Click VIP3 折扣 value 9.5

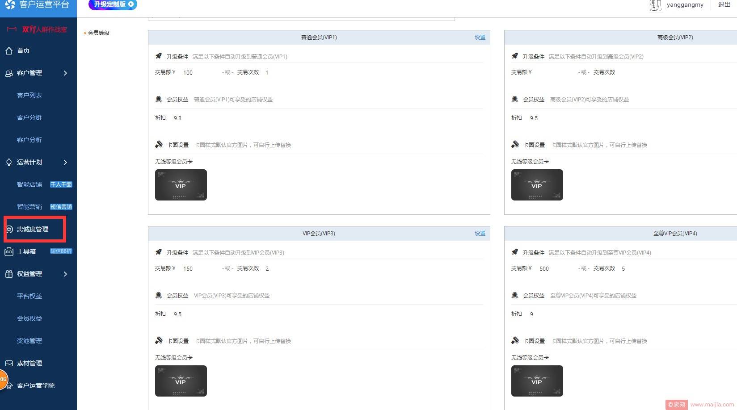(177, 314)
